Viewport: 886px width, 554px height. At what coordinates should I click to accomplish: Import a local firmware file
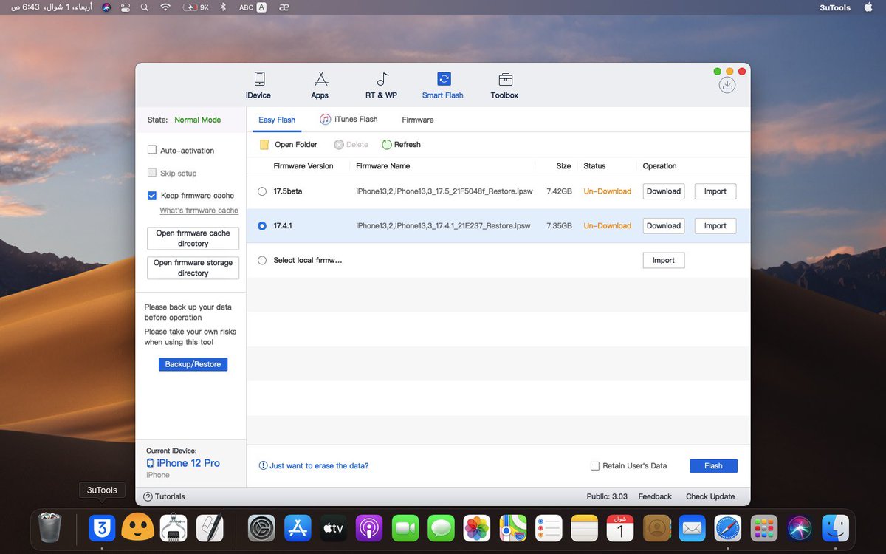[664, 260]
